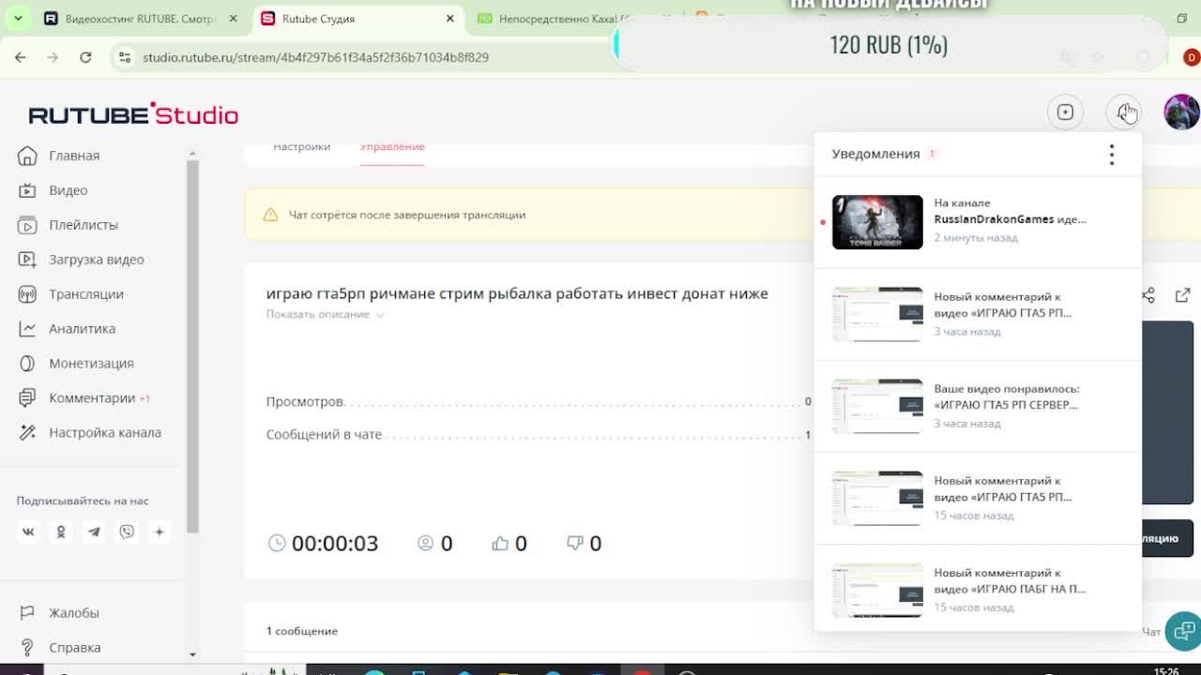Viewport: 1201px width, 675px height.
Task: Open the browser tab search dropdown
Action: click(18, 19)
